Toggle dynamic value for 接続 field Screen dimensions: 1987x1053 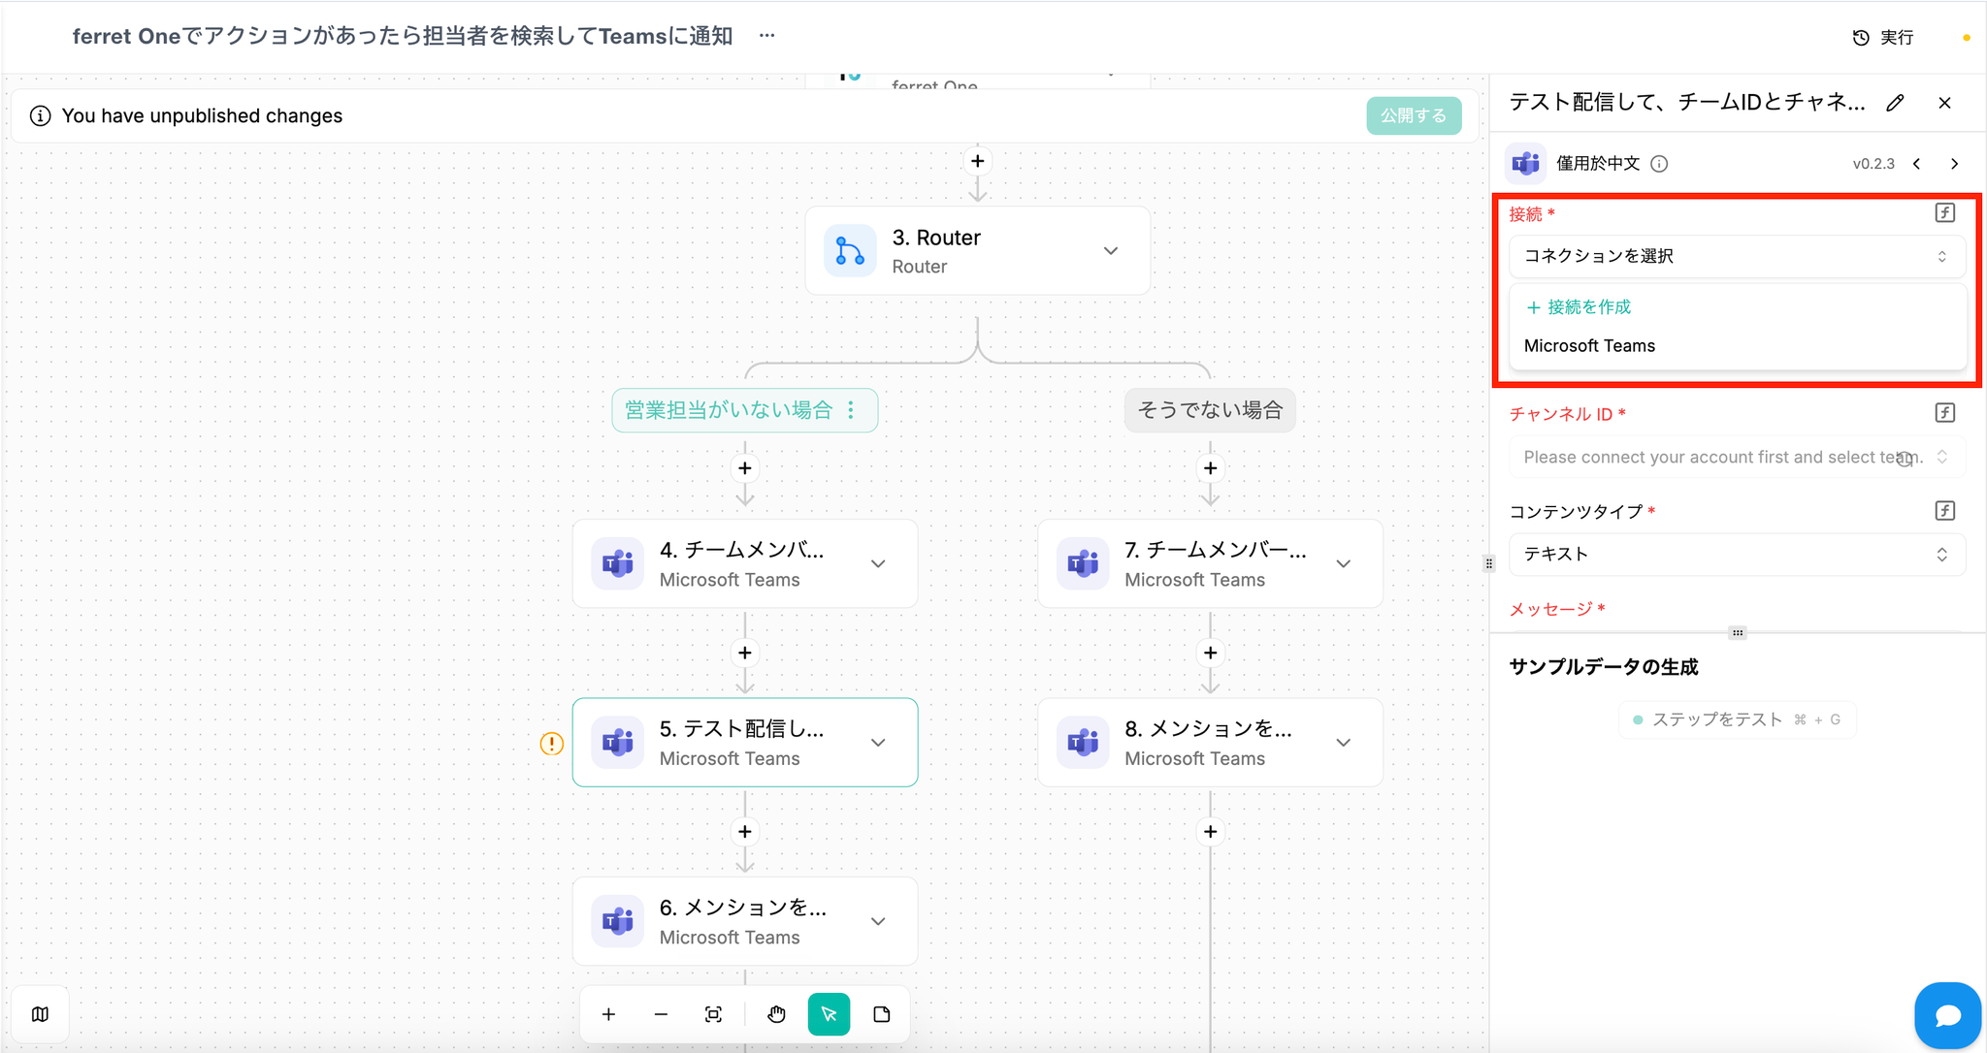1944,213
